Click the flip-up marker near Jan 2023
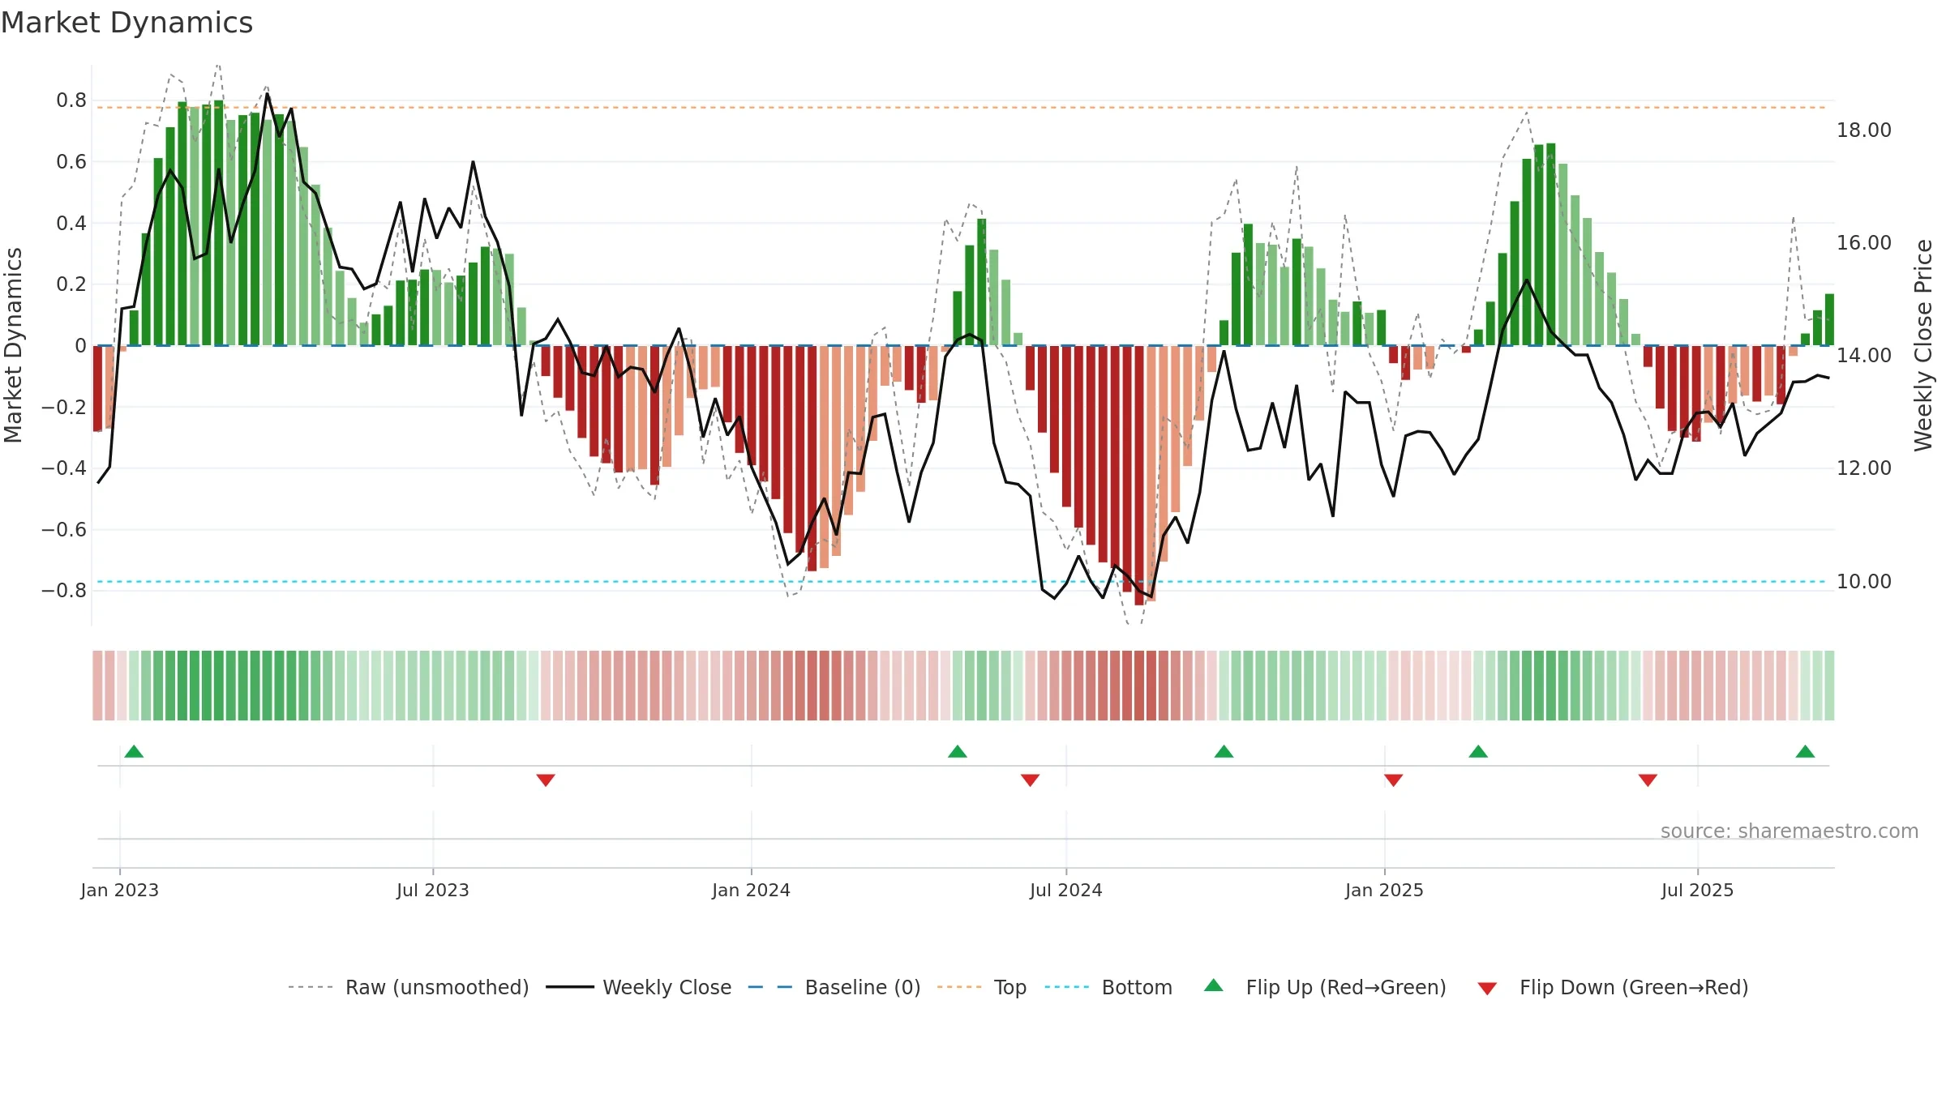 pyautogui.click(x=134, y=751)
